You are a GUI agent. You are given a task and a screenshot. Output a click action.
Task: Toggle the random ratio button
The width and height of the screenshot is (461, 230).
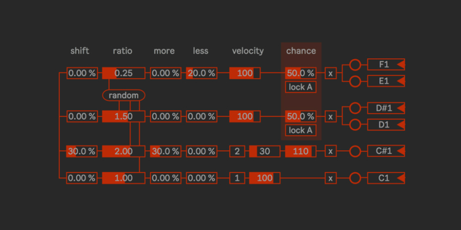coord(123,95)
